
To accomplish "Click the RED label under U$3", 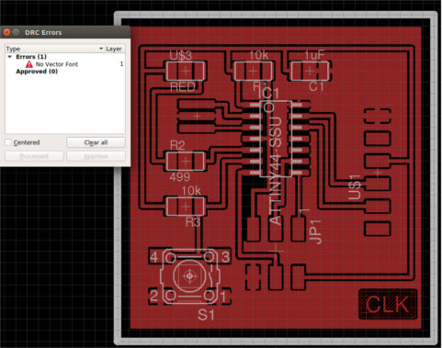I will (x=183, y=87).
